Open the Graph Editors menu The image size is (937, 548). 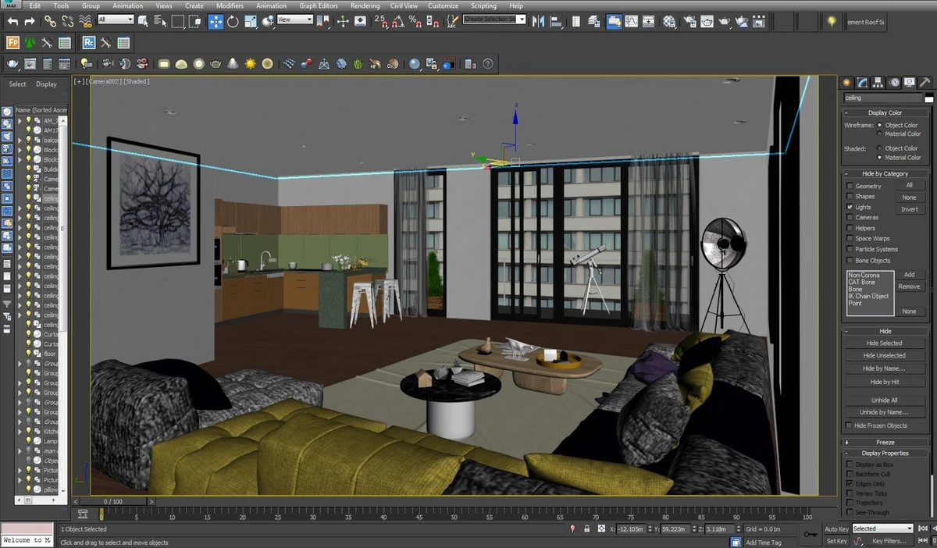pyautogui.click(x=319, y=5)
